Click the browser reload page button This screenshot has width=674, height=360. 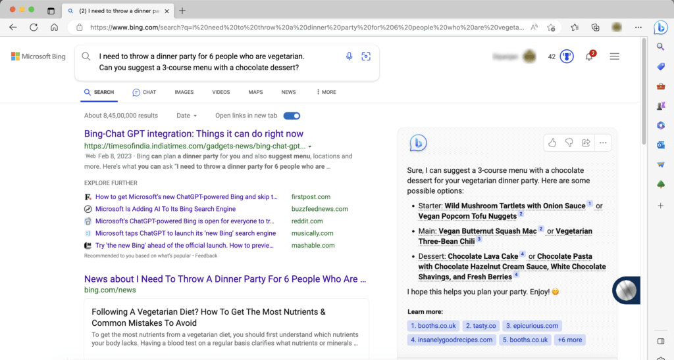click(34, 28)
